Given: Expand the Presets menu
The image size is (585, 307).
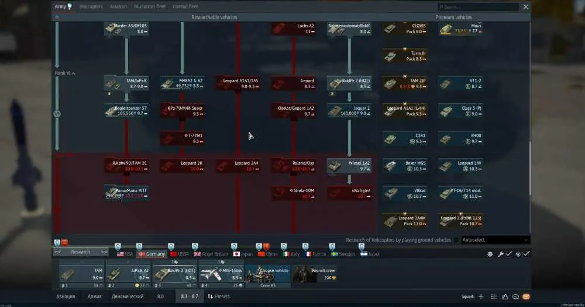Looking at the screenshot, I should point(219,296).
